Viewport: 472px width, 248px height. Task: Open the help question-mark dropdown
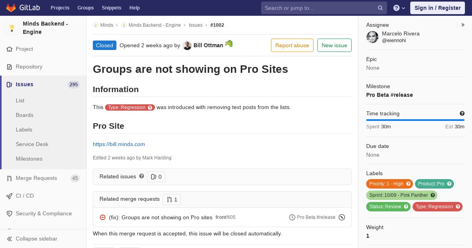click(399, 8)
